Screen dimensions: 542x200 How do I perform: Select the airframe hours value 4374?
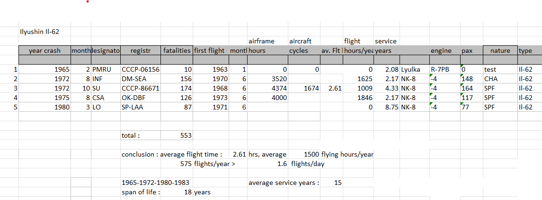(267, 88)
